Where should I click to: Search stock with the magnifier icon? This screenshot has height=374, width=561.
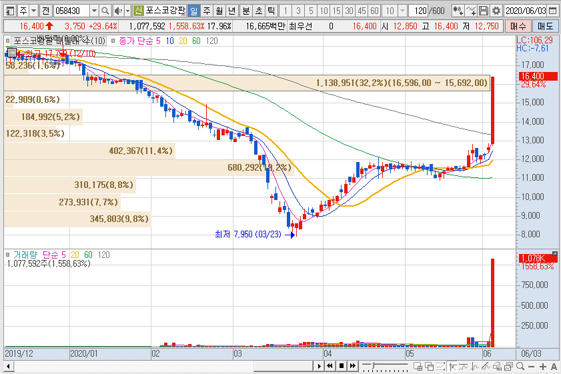[x=105, y=11]
